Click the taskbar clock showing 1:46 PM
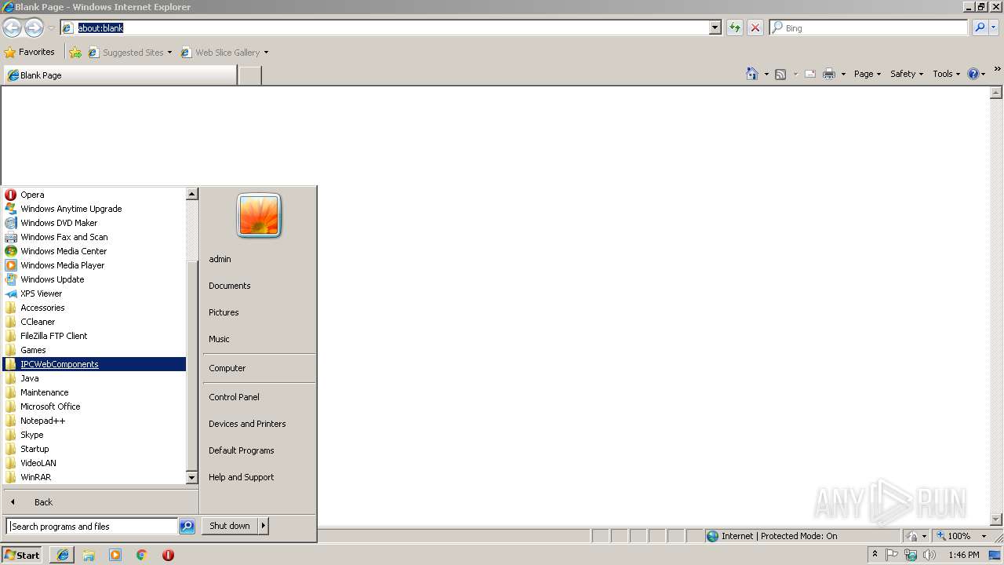This screenshot has width=1004, height=565. coord(963,555)
